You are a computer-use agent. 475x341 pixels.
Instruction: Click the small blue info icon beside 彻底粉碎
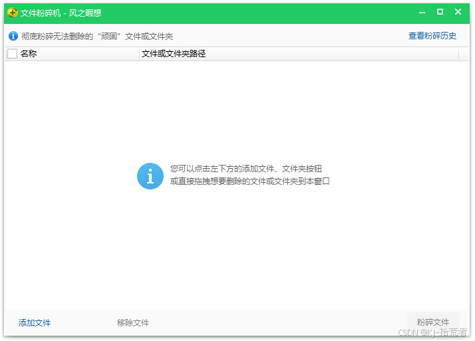tap(13, 36)
